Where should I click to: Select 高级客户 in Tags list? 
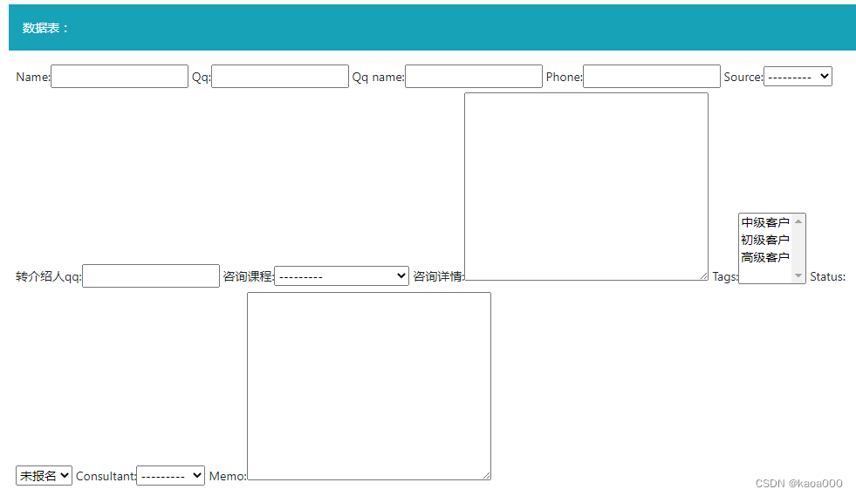coord(765,257)
